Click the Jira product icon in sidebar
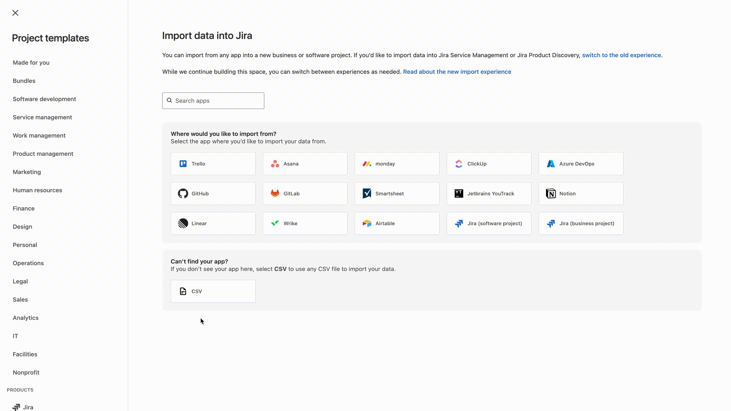Image resolution: width=731 pixels, height=411 pixels. [16, 407]
